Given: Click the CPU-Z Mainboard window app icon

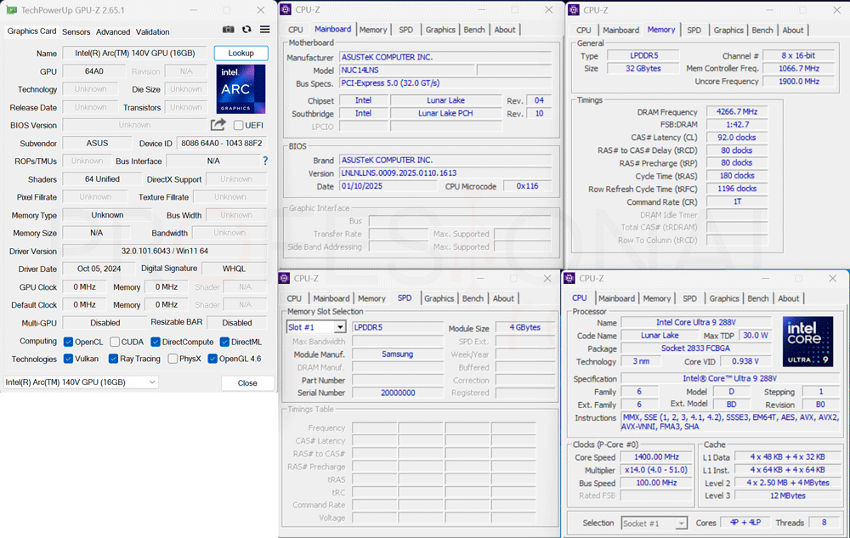Looking at the screenshot, I should coord(285,9).
